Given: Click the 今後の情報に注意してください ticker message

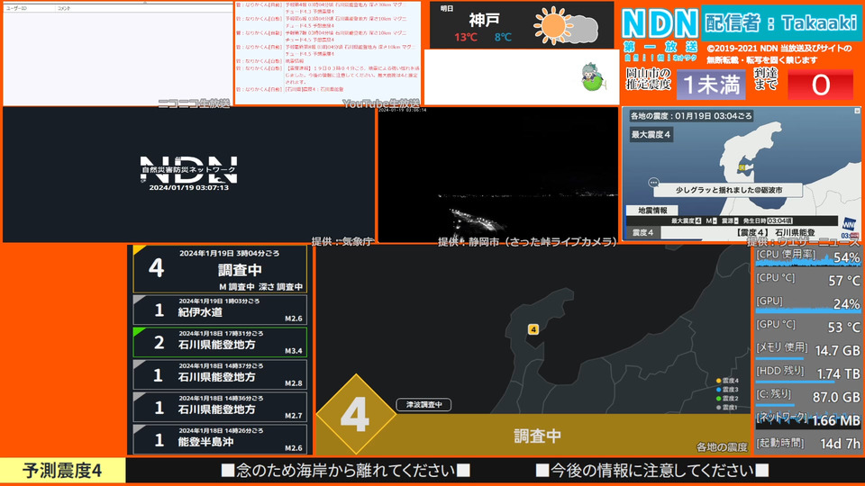Looking at the screenshot, I should (x=652, y=470).
